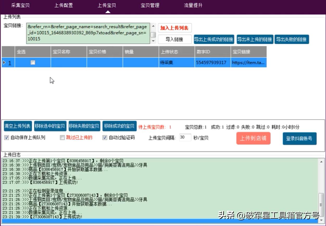Toggle the 自动保存上传队列 checkbox

(x=7, y=138)
